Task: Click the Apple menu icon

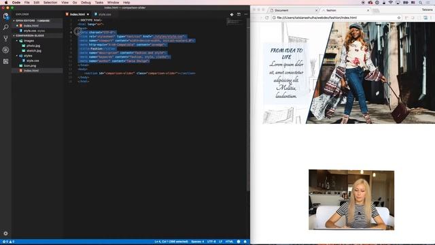Action: 6,3
